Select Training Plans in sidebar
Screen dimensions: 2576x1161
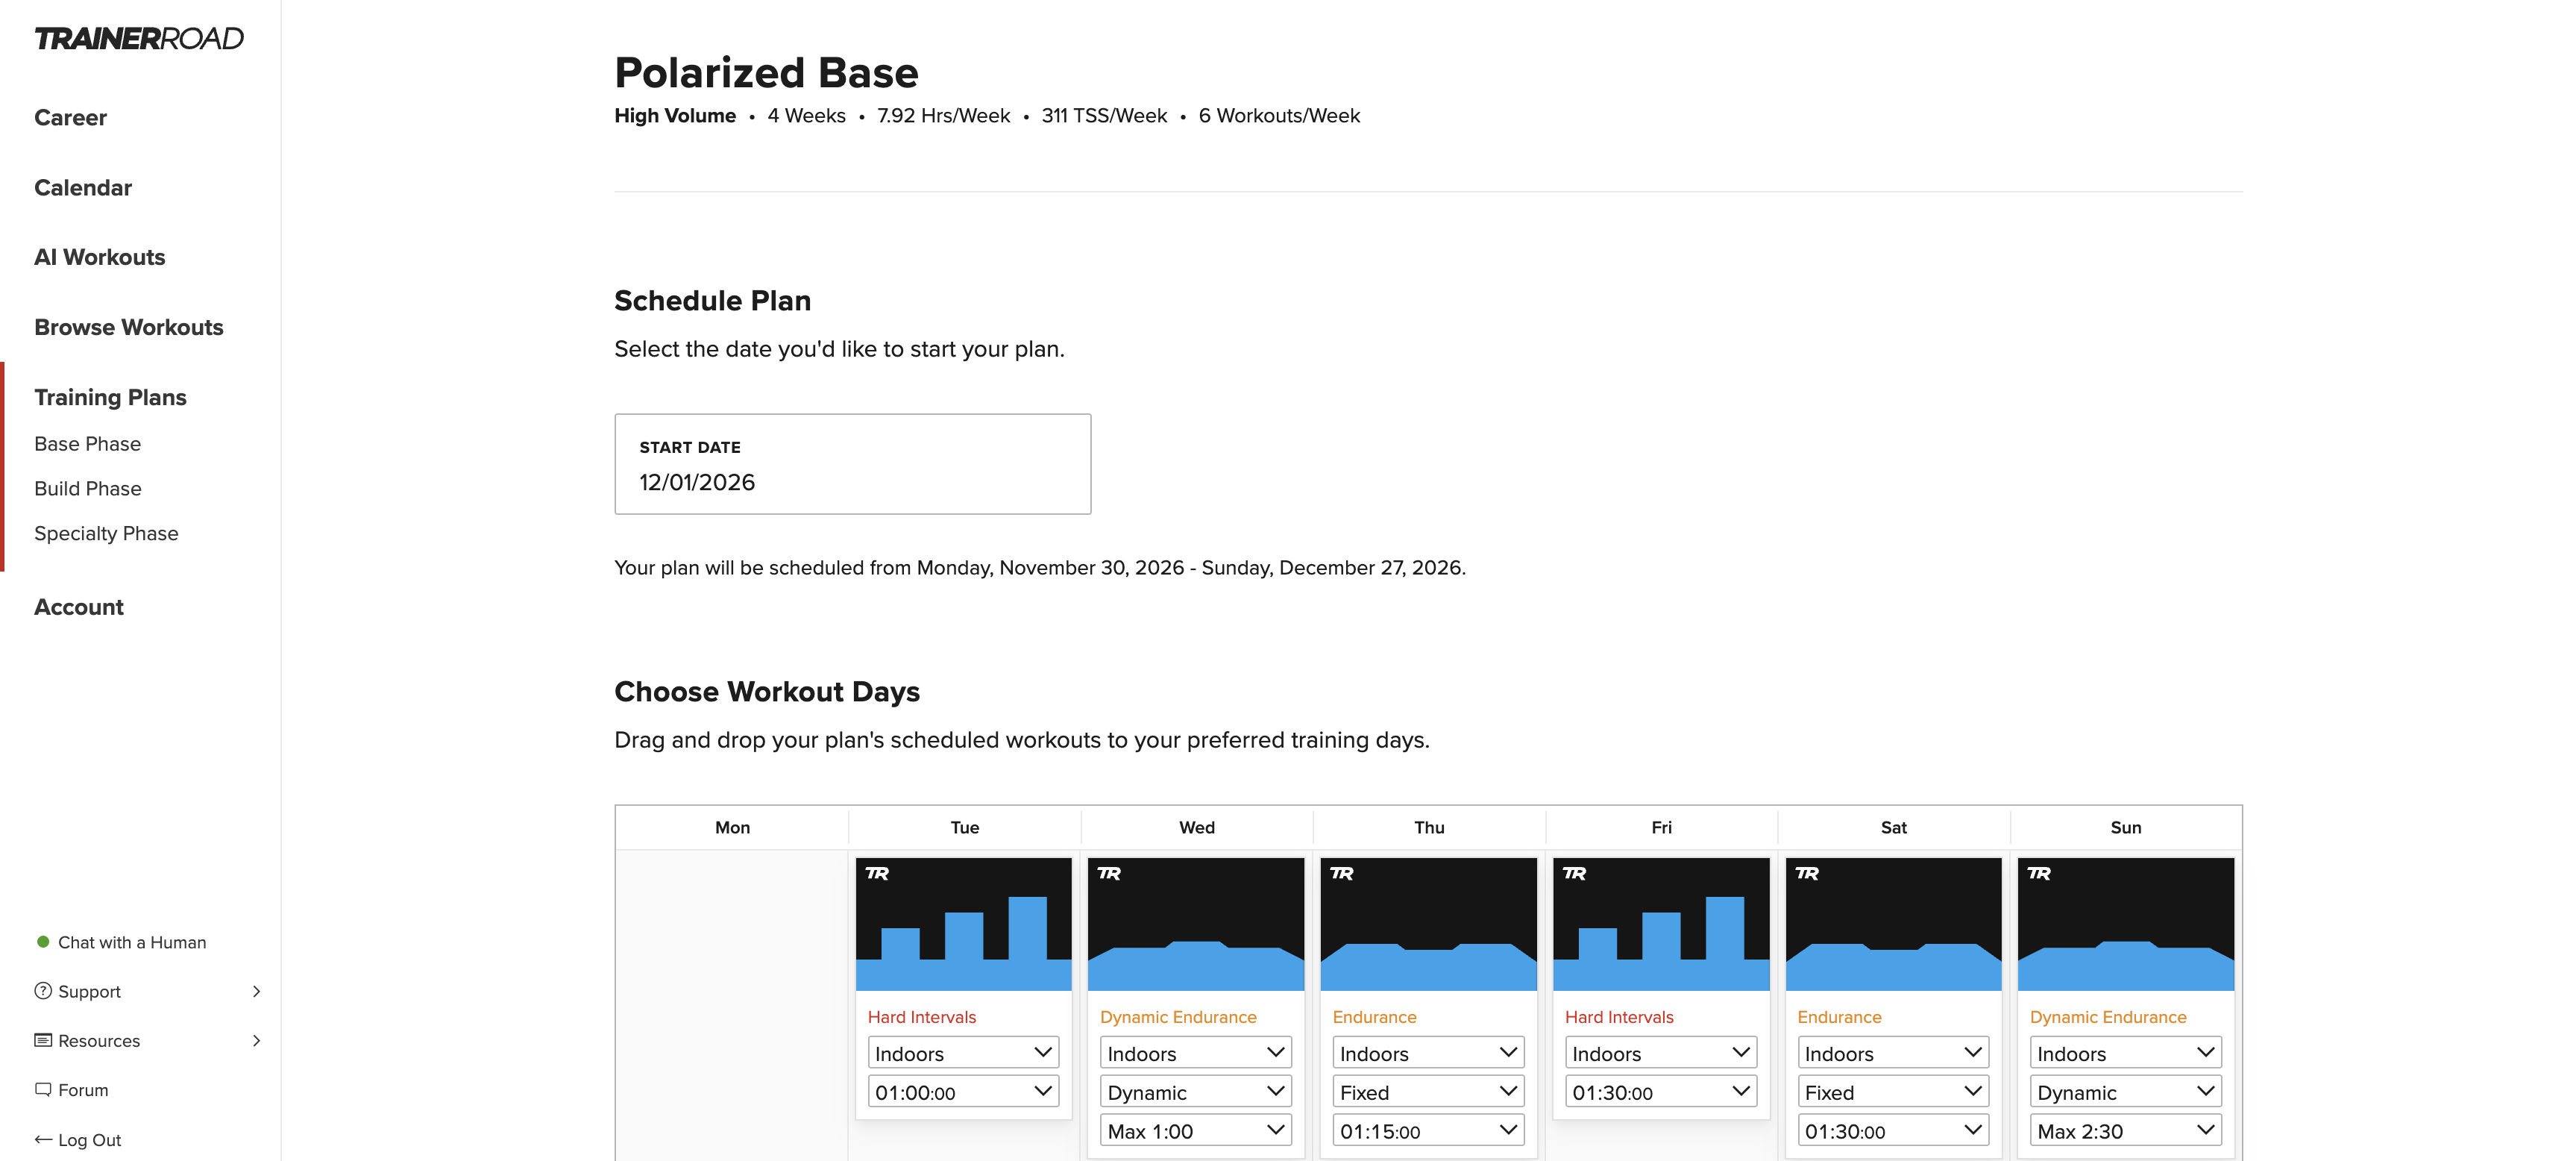point(110,398)
